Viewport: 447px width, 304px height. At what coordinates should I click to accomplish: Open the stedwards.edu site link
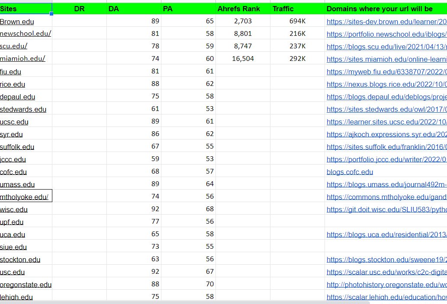(23, 109)
